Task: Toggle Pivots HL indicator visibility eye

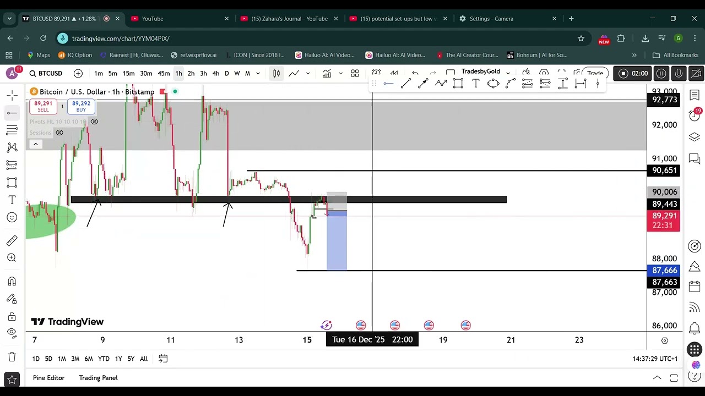Action: tap(94, 122)
